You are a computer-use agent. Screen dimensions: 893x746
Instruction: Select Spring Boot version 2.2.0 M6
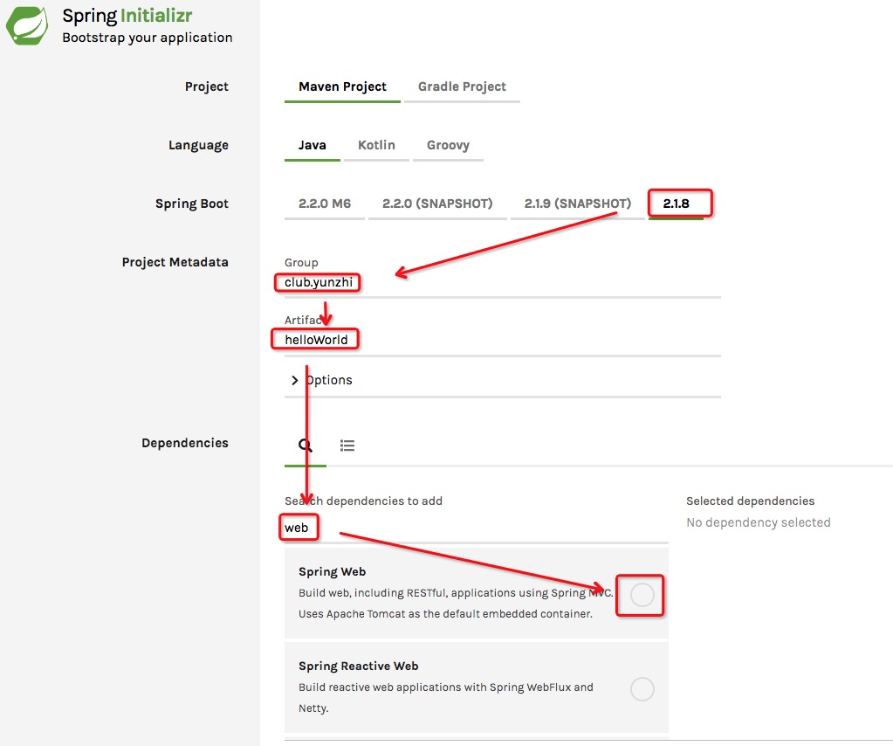(325, 204)
